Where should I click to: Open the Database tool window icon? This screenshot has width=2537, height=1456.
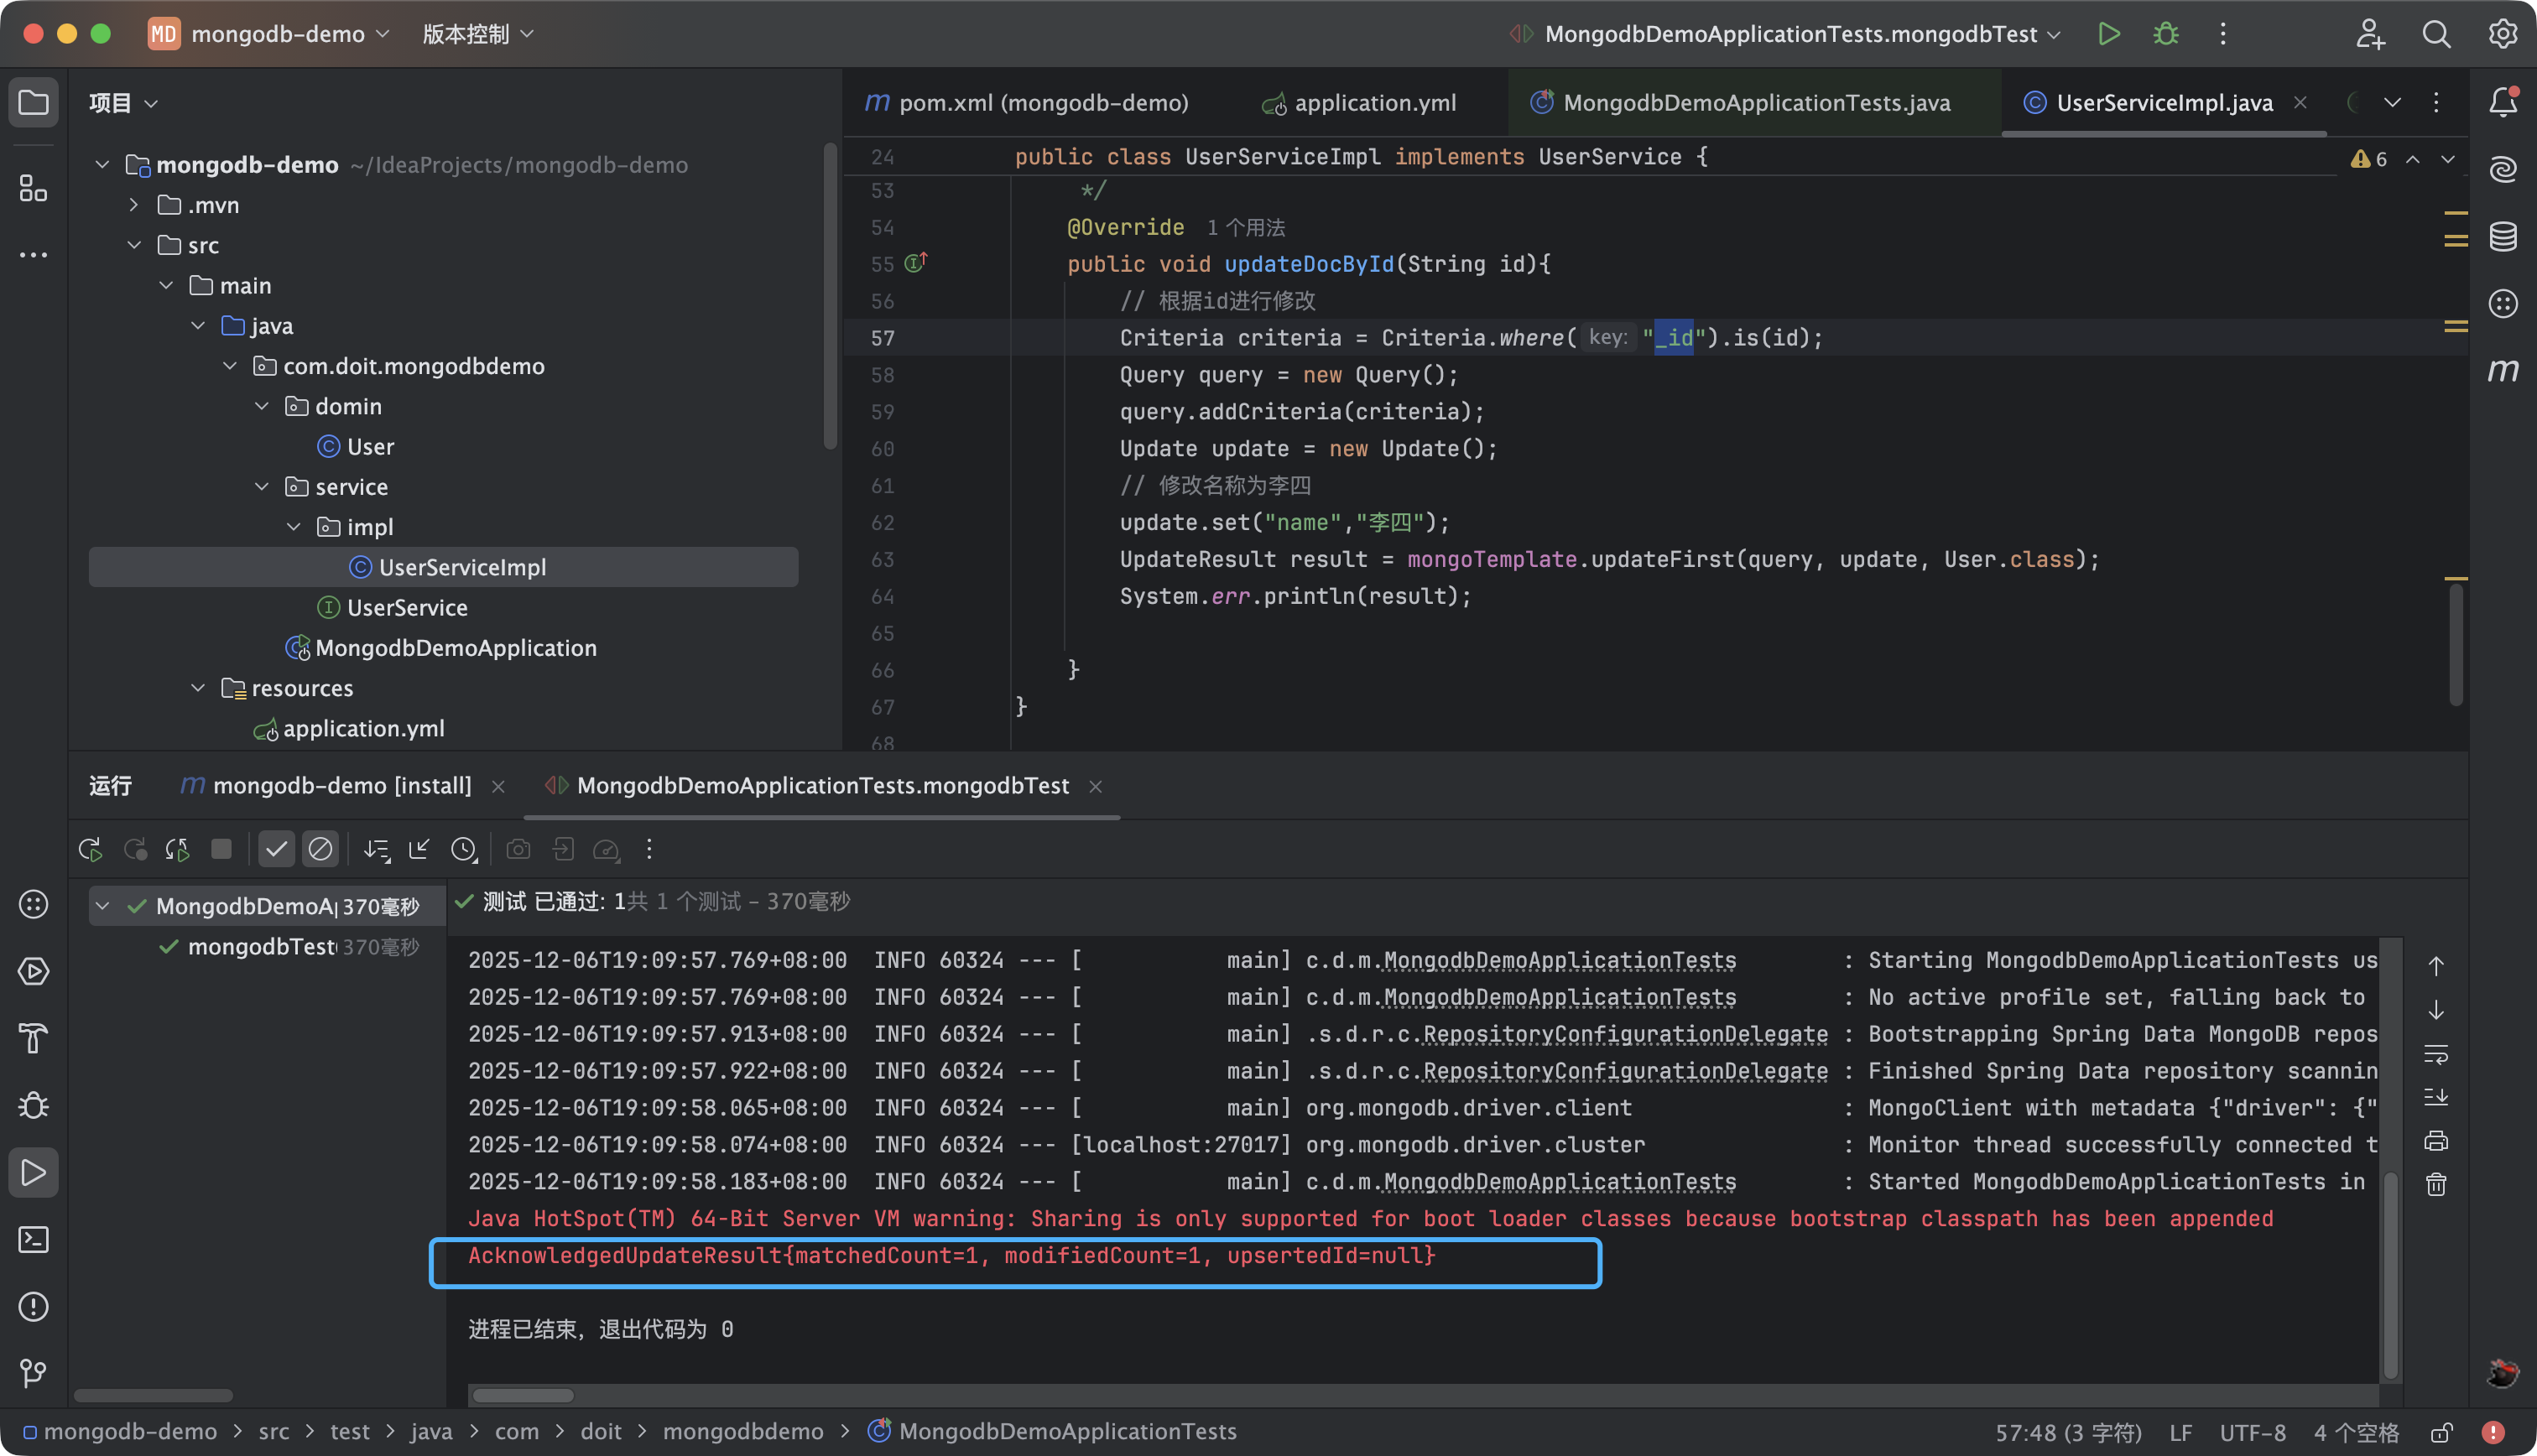2502,237
